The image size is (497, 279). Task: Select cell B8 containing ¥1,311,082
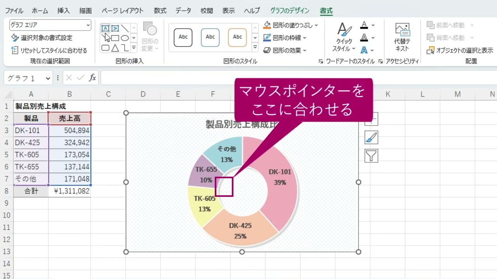click(70, 191)
